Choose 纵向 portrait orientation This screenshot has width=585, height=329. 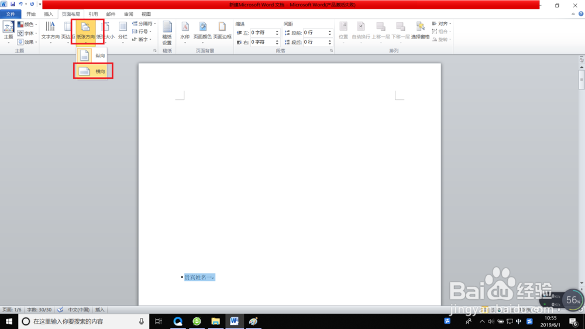point(92,56)
